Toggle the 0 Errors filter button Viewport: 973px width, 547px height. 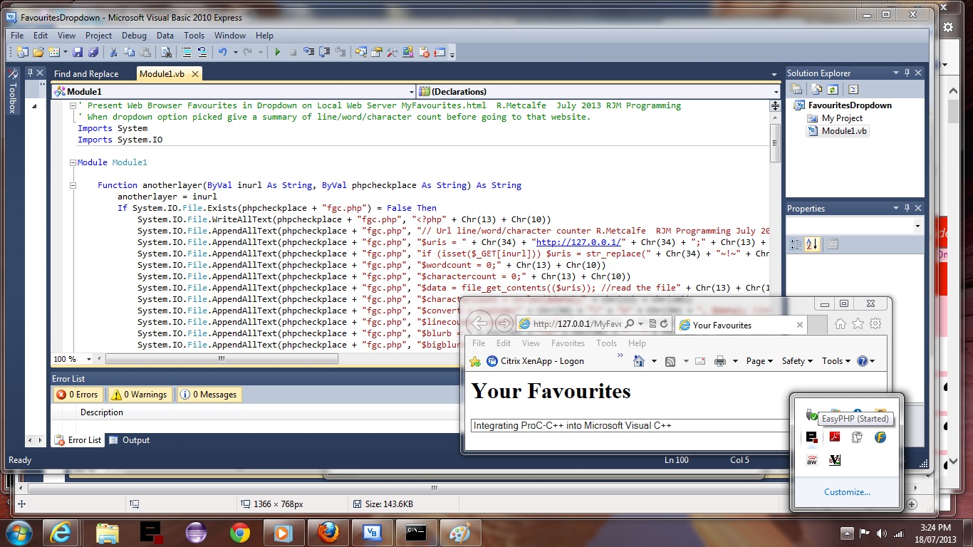[78, 394]
